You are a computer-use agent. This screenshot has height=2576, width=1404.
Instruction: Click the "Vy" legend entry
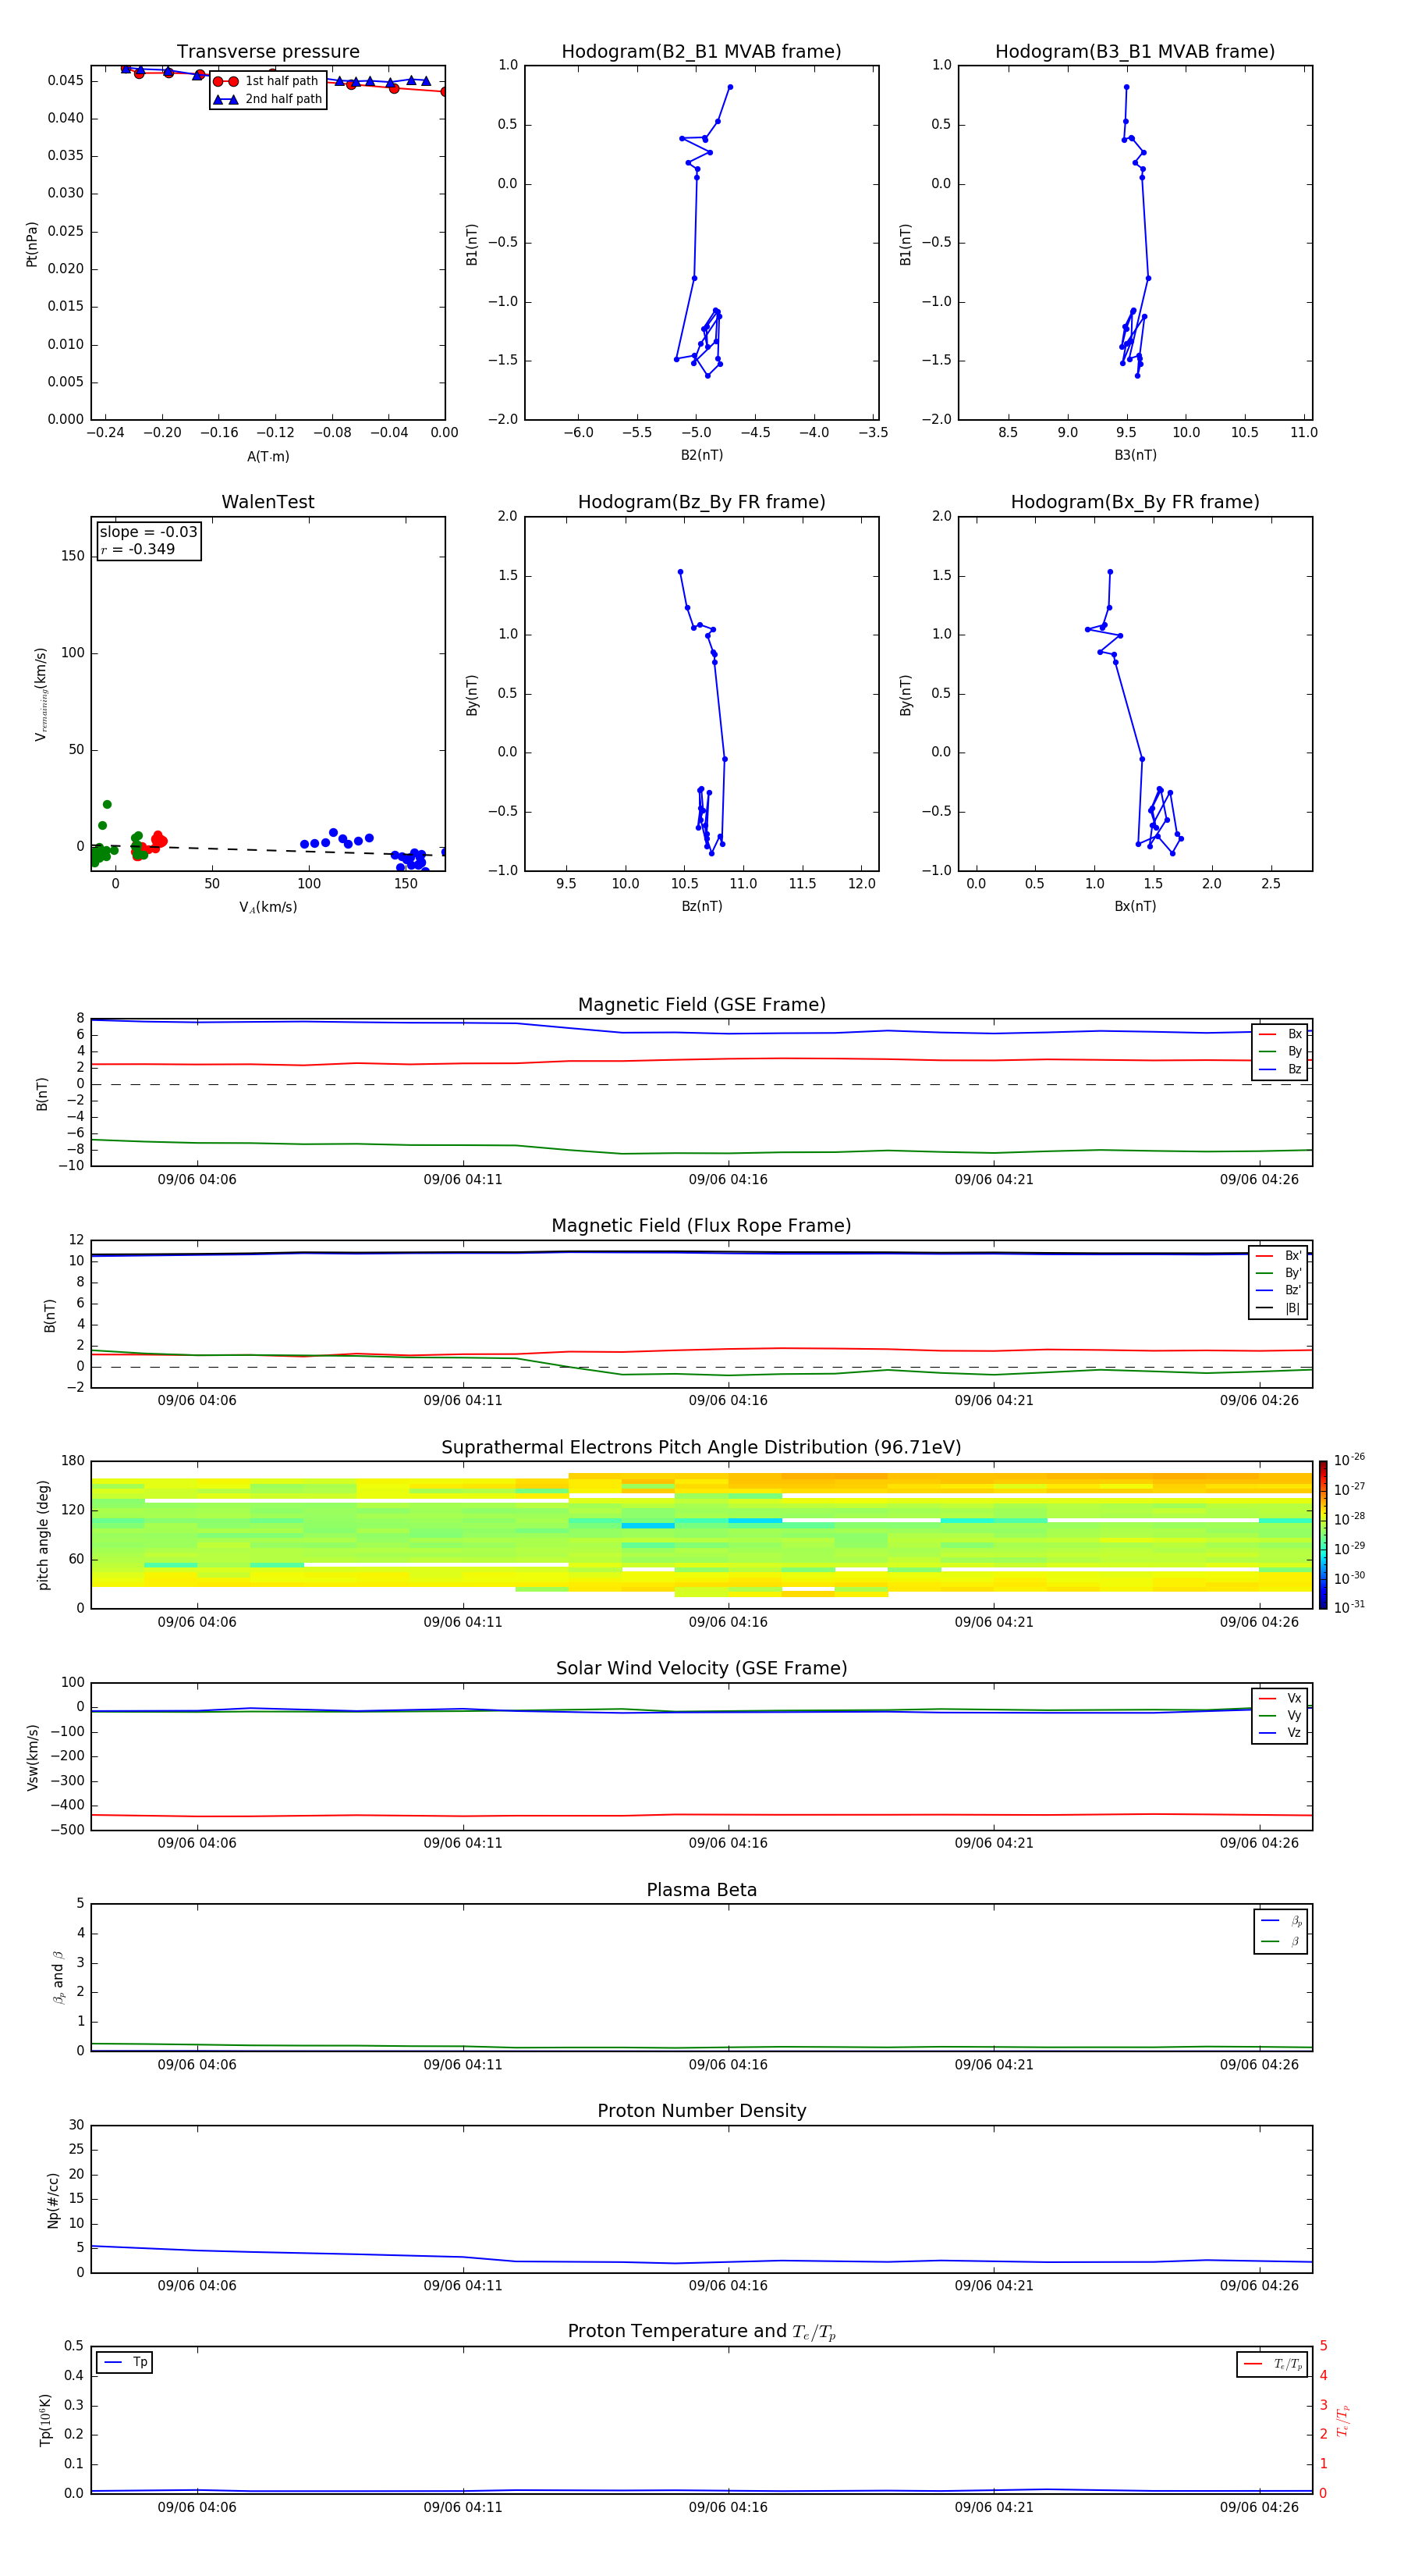point(1280,1715)
